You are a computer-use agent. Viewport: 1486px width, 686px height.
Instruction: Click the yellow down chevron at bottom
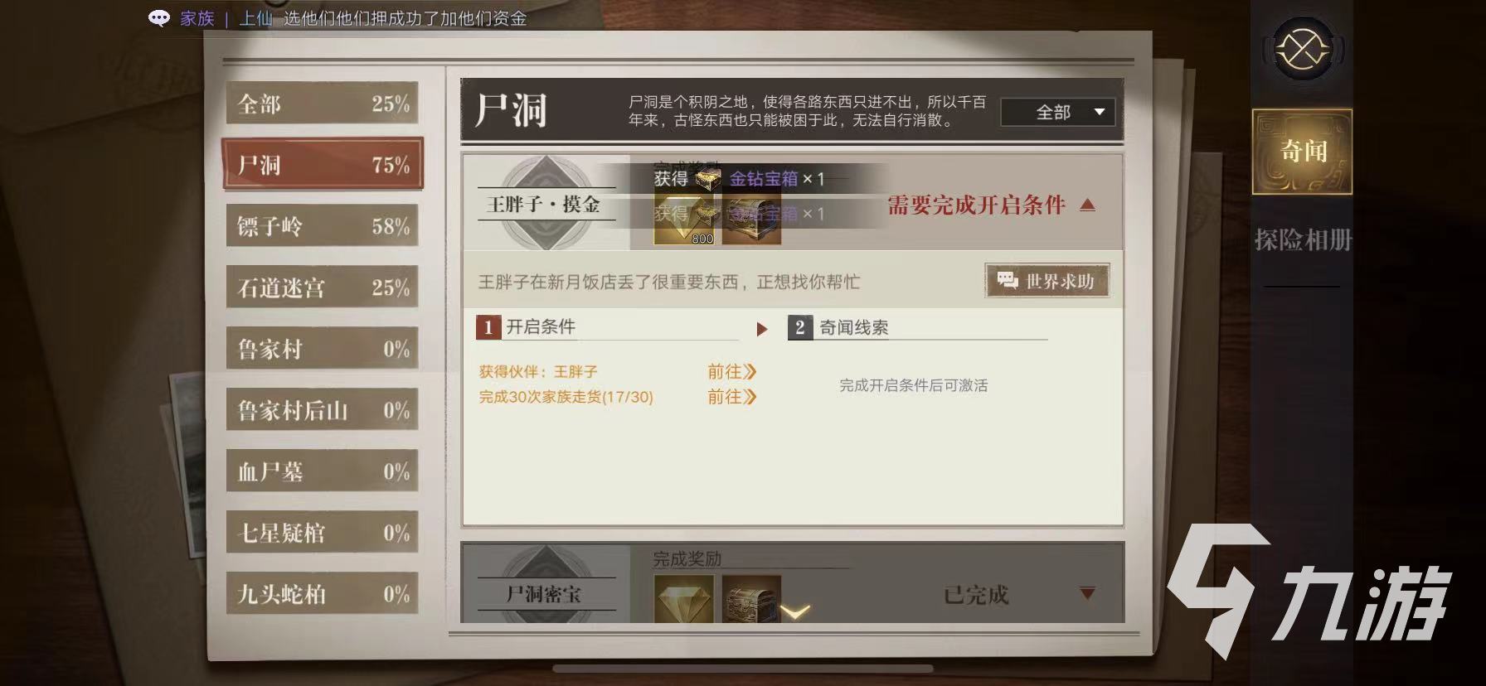click(795, 612)
